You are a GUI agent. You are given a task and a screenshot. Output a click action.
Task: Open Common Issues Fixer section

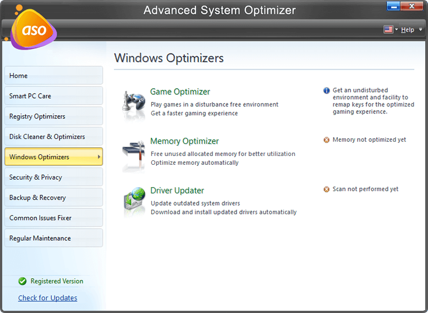tap(53, 218)
